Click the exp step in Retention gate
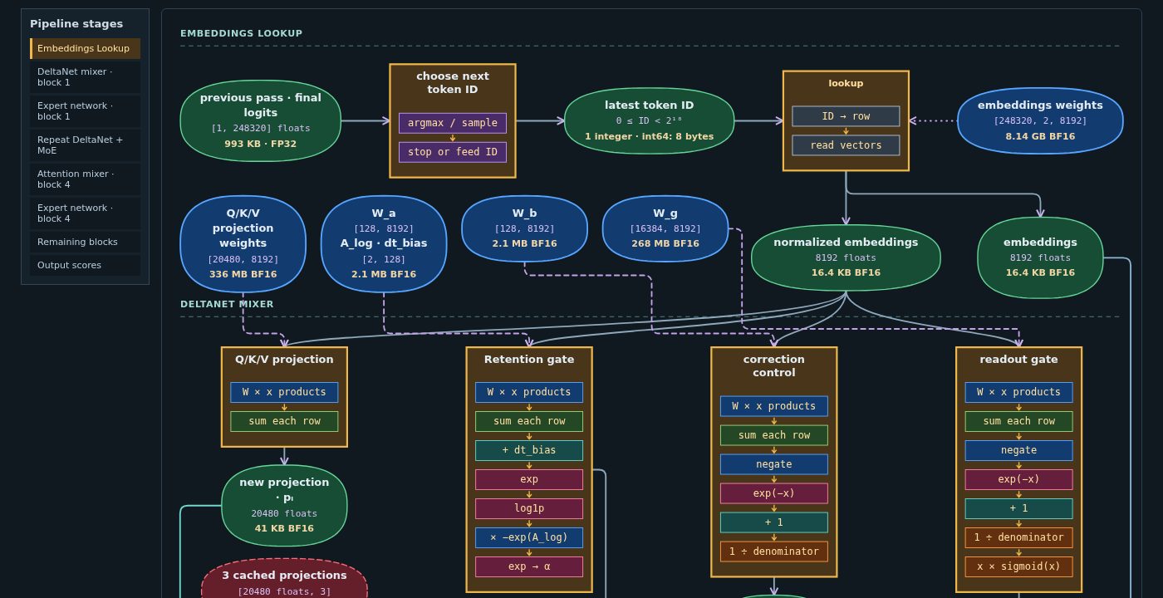This screenshot has width=1163, height=598. (x=529, y=479)
